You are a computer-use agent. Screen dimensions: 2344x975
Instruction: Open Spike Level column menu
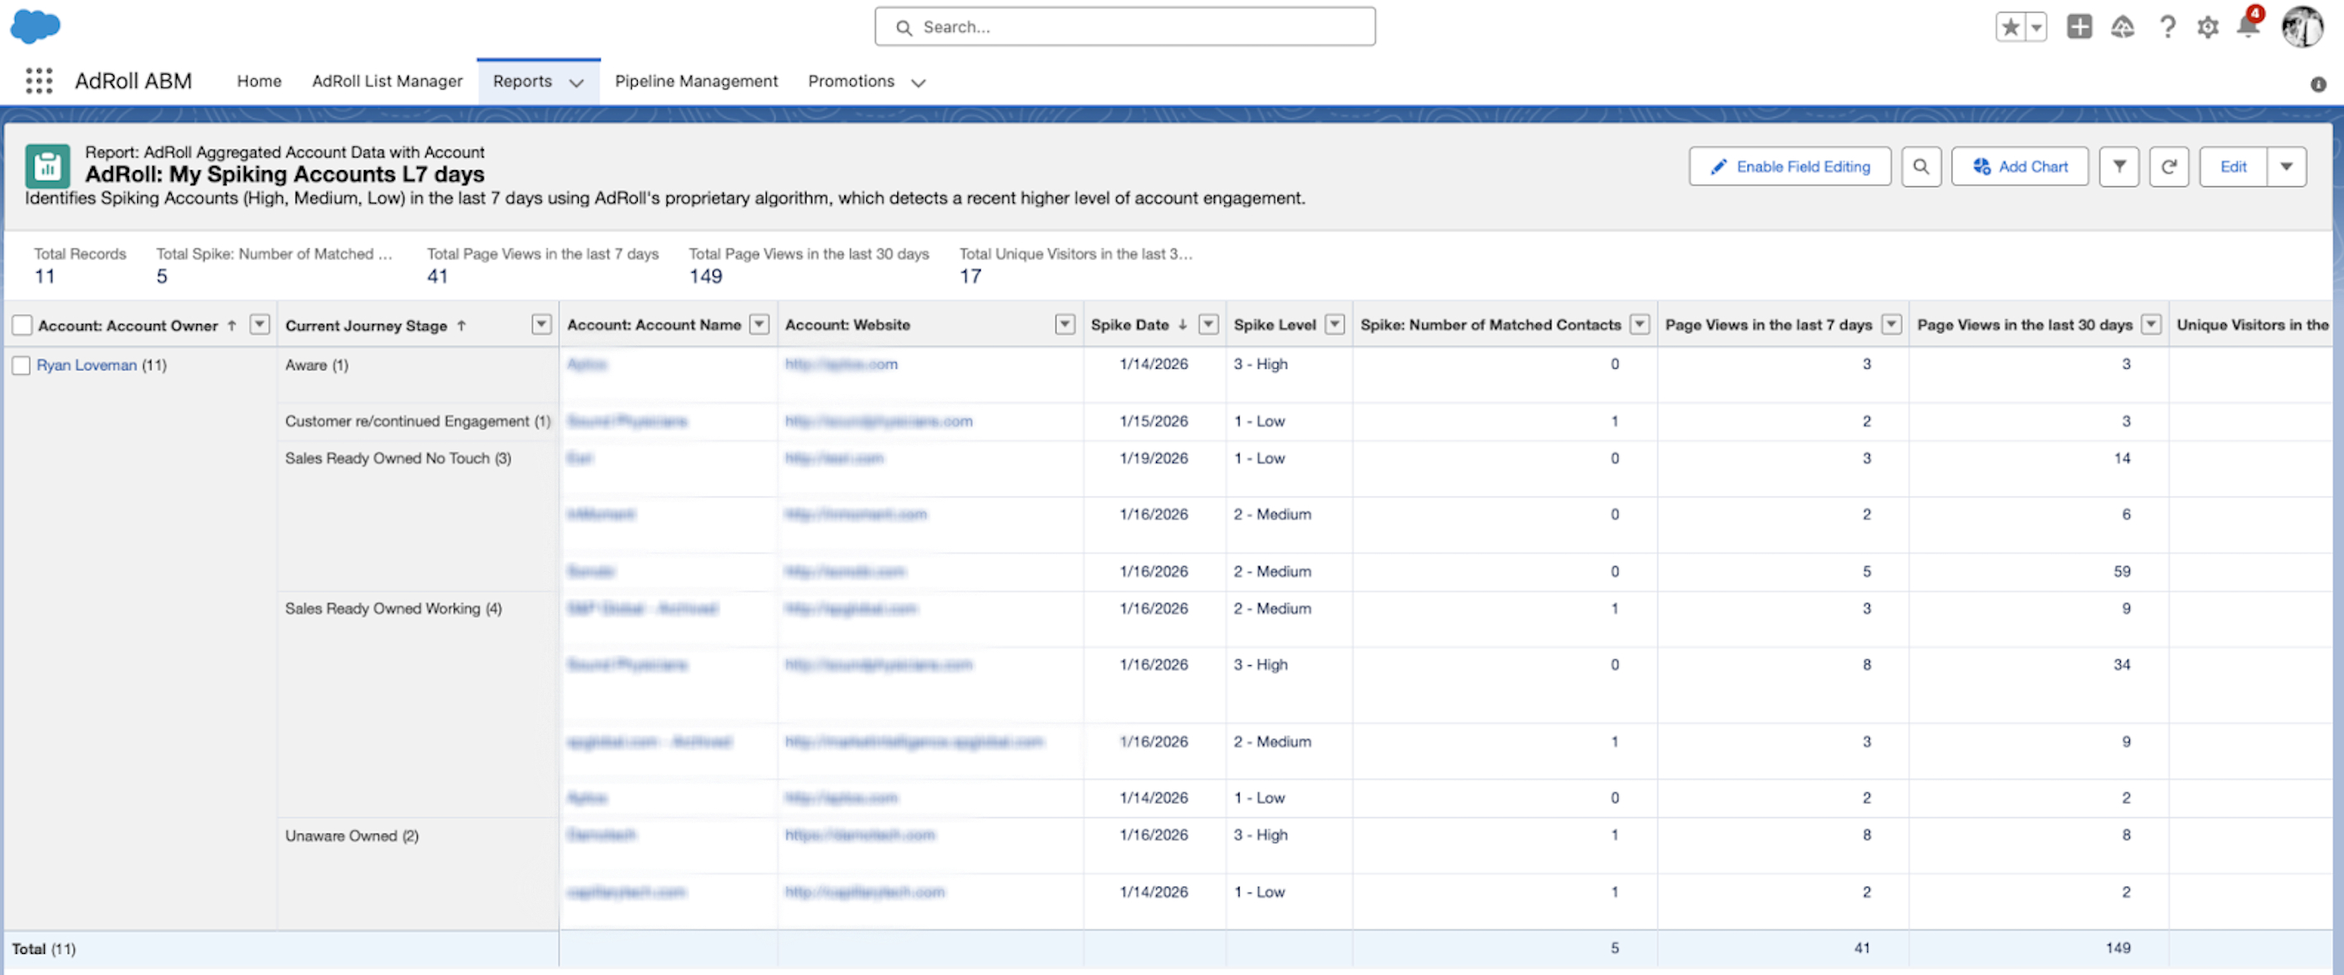tap(1335, 325)
